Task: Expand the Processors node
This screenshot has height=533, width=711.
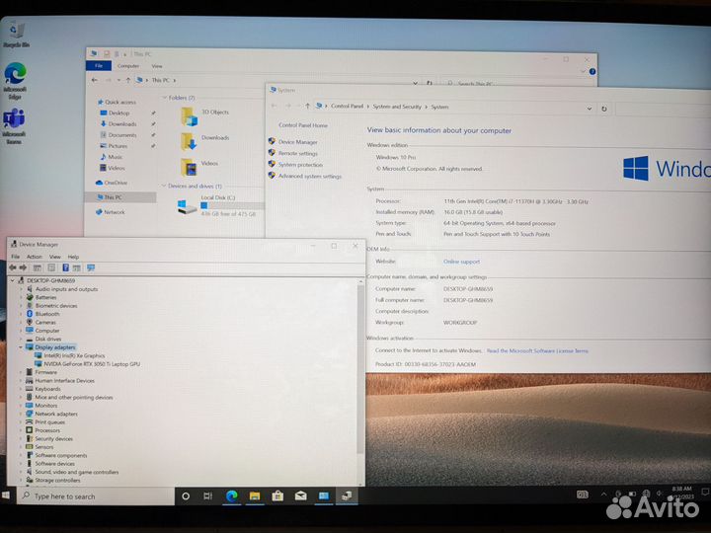Action: (x=21, y=430)
